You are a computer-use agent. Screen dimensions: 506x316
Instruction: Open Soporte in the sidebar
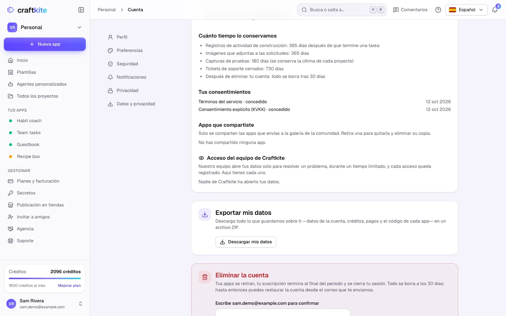tap(45, 241)
